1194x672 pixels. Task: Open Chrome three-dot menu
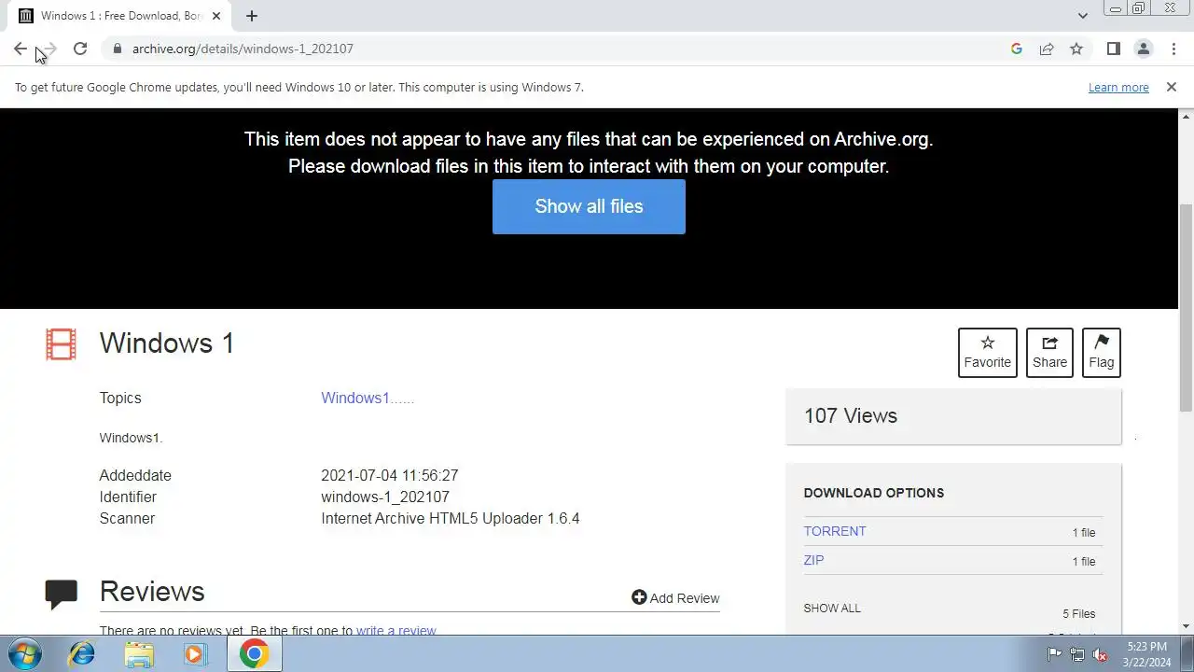[1173, 49]
